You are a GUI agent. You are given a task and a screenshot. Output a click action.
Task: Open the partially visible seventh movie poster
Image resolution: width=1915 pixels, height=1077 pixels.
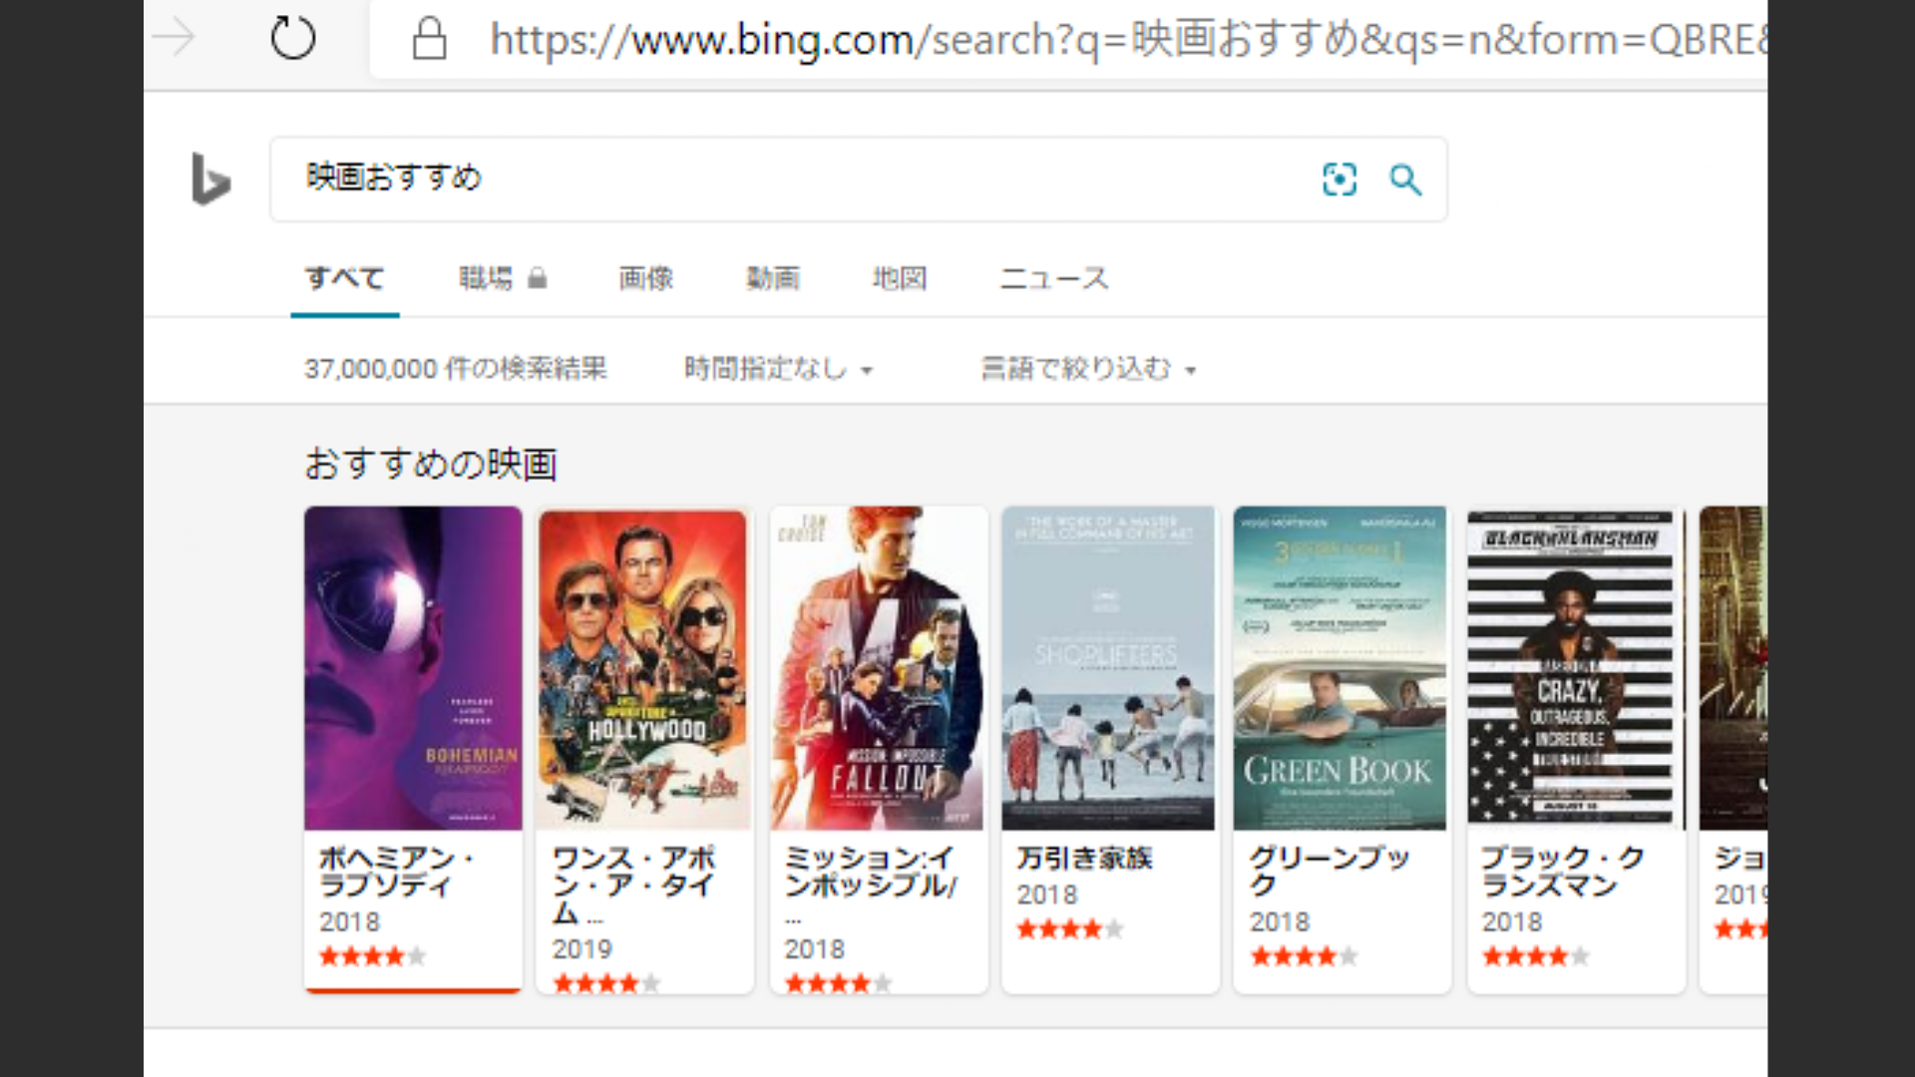1733,668
